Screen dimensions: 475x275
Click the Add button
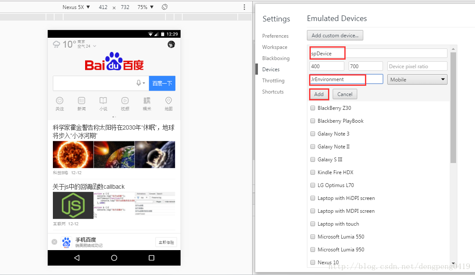coord(319,94)
